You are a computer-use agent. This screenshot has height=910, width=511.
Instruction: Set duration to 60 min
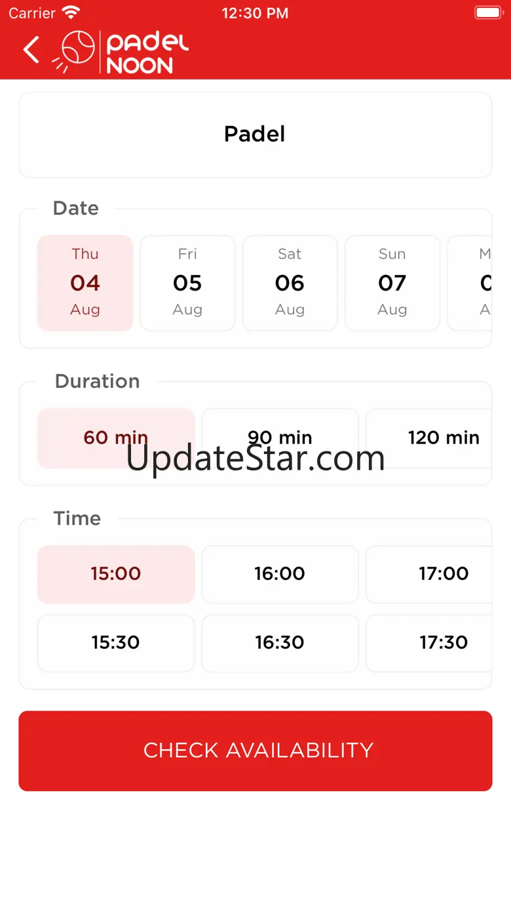tap(116, 438)
